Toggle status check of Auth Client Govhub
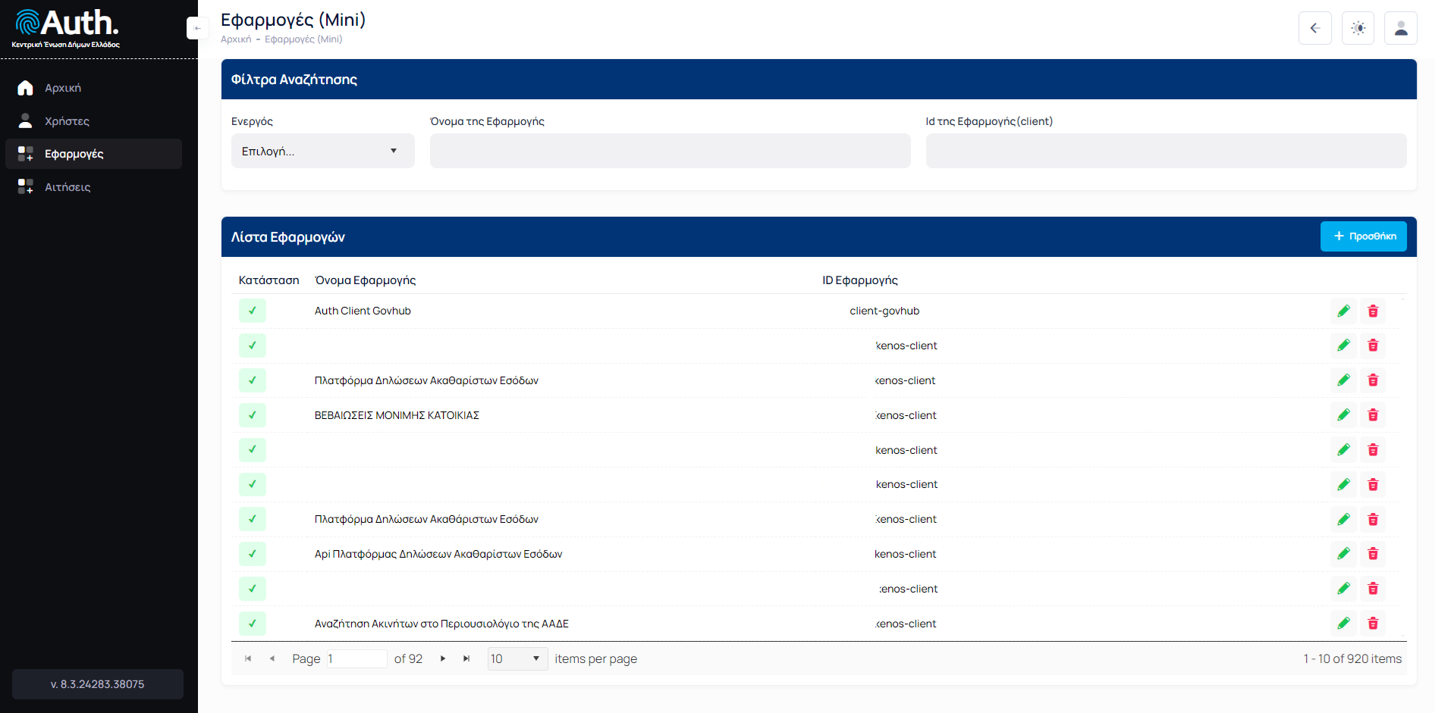The width and height of the screenshot is (1435, 713). point(253,311)
